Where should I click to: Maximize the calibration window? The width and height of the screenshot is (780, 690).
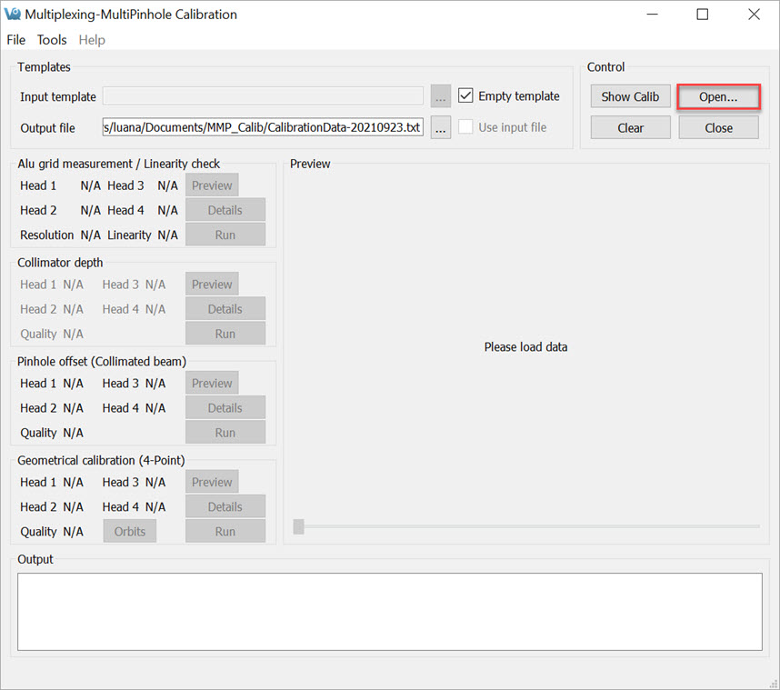(702, 15)
